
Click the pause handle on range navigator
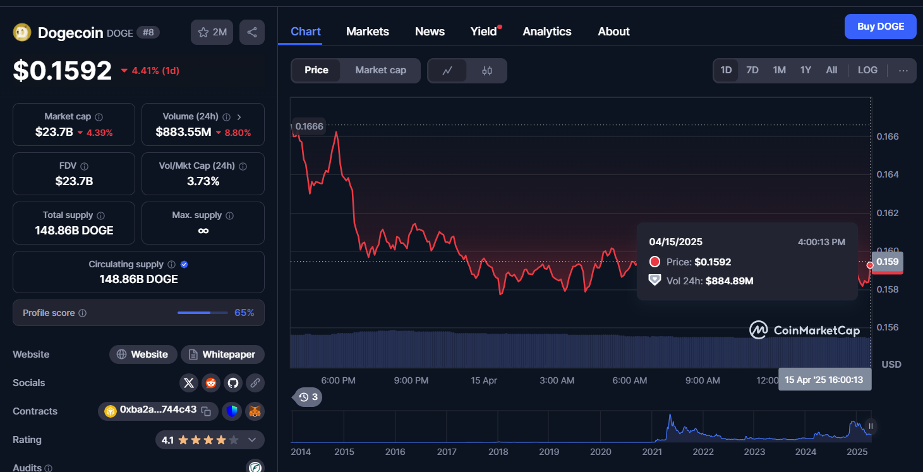(x=871, y=427)
